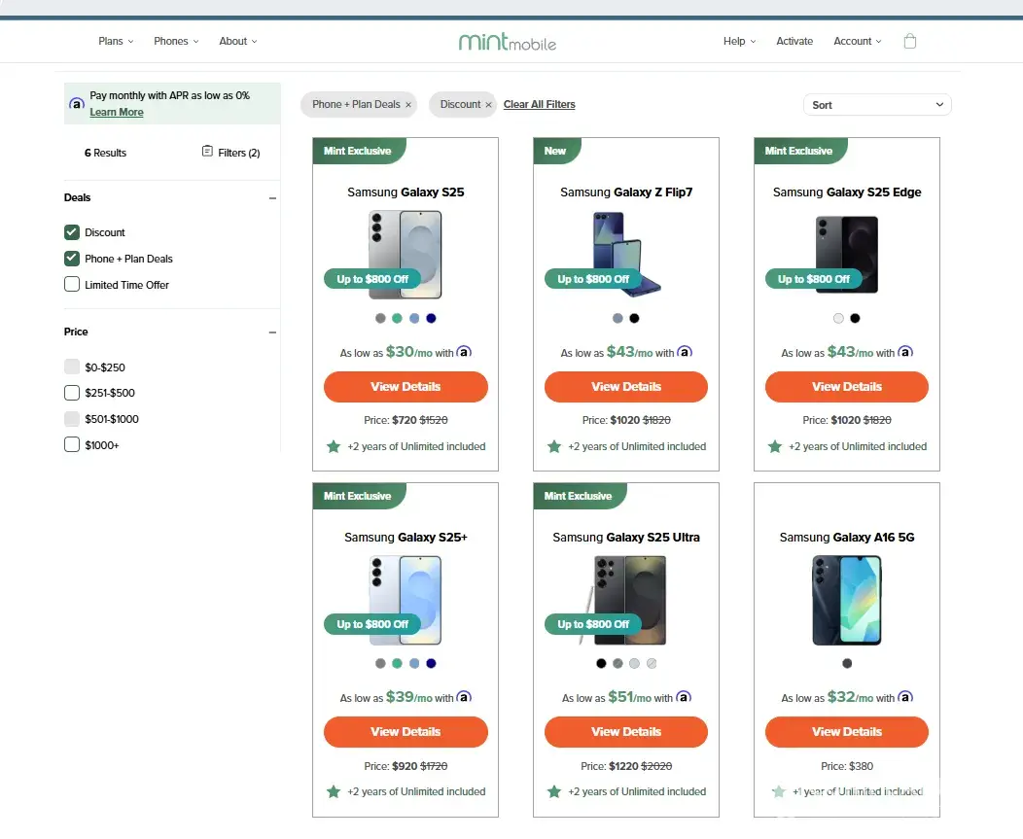The image size is (1023, 839).
Task: Click the star icon on Galaxy S25+ card
Action: click(334, 792)
